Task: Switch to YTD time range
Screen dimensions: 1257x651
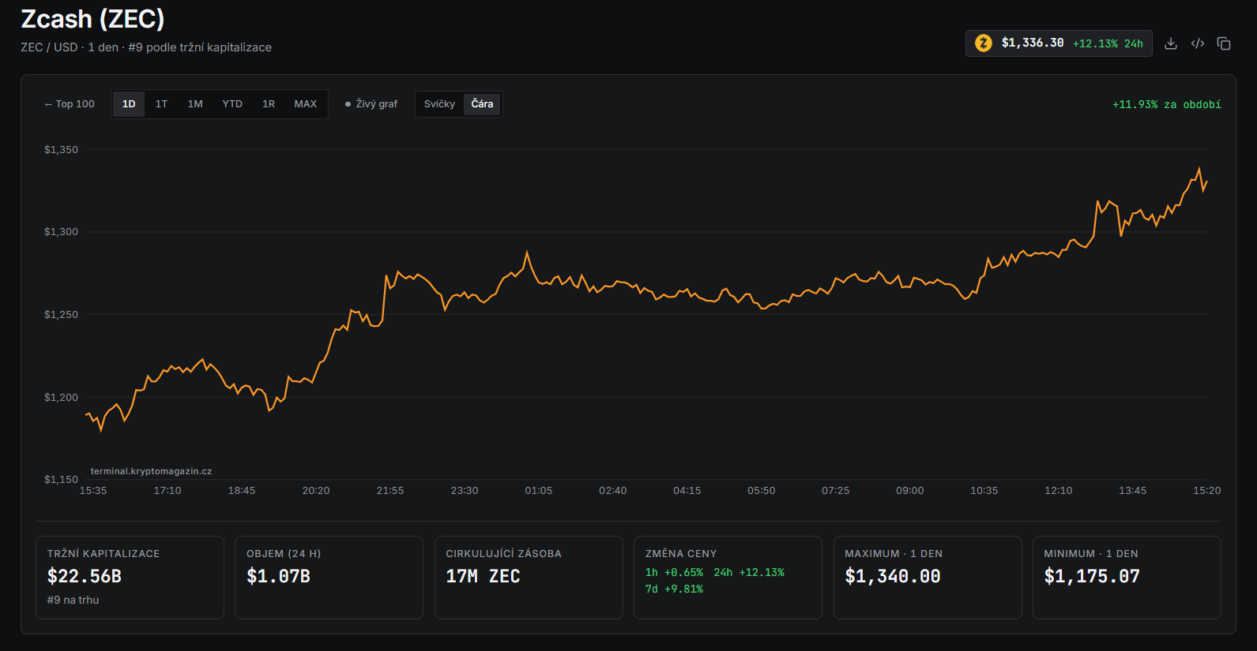Action: (x=232, y=104)
